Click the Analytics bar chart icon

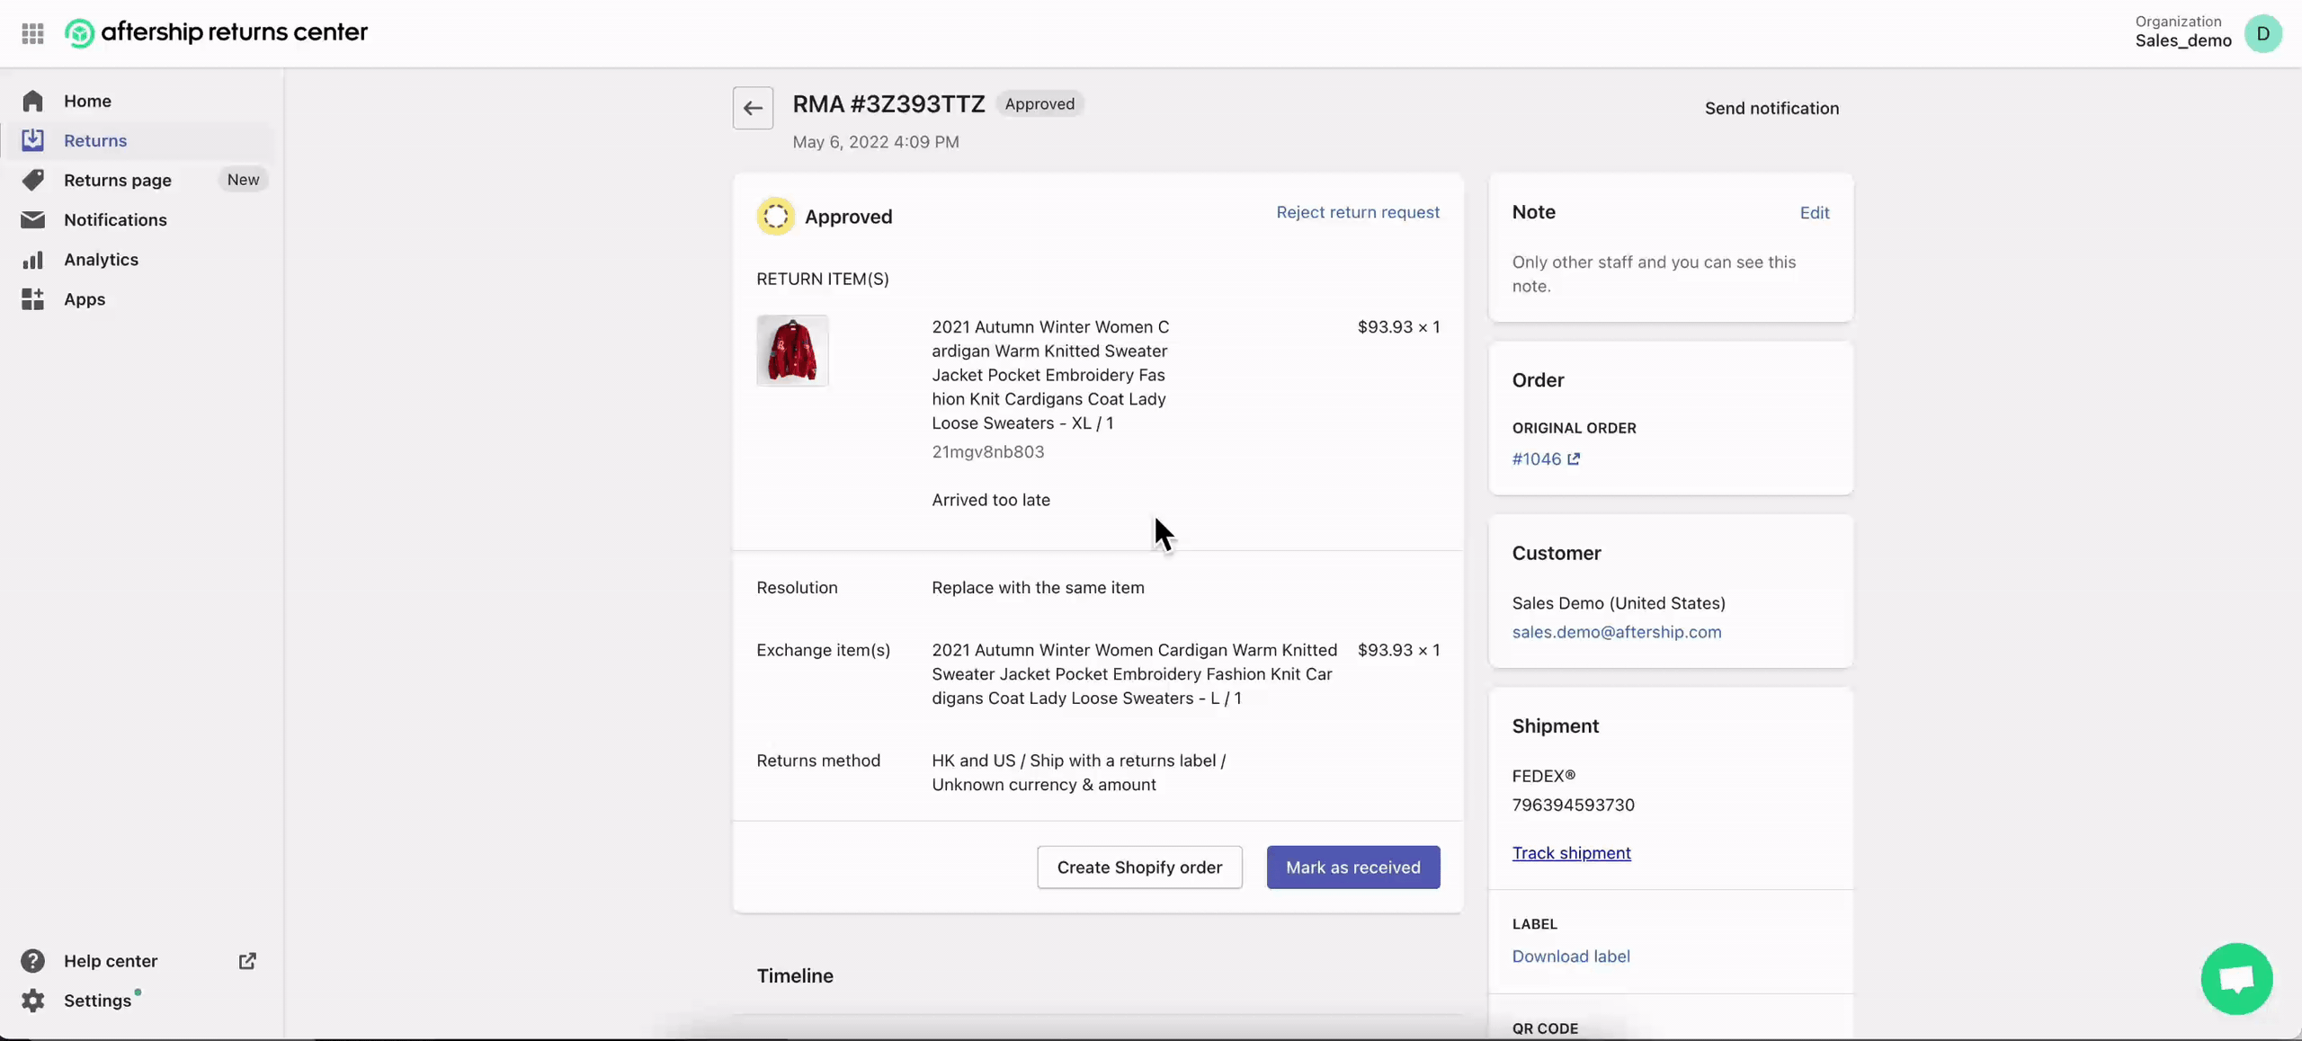(x=32, y=260)
